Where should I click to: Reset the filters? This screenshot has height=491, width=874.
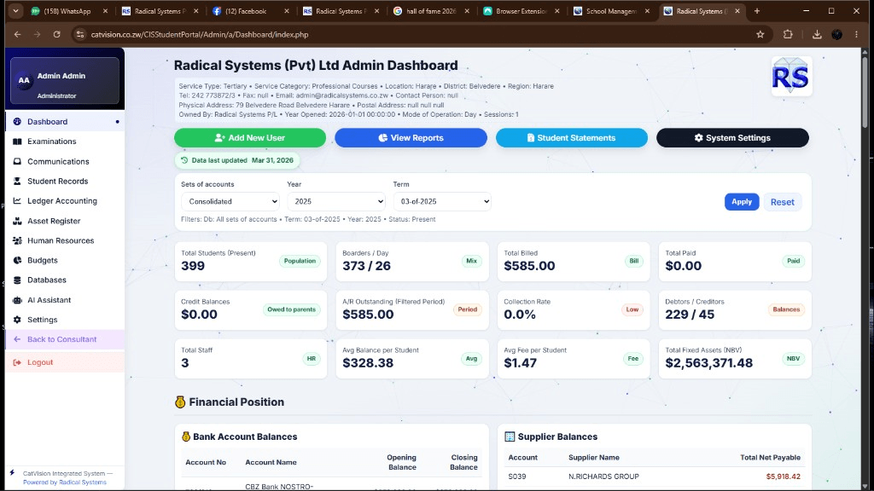click(782, 202)
